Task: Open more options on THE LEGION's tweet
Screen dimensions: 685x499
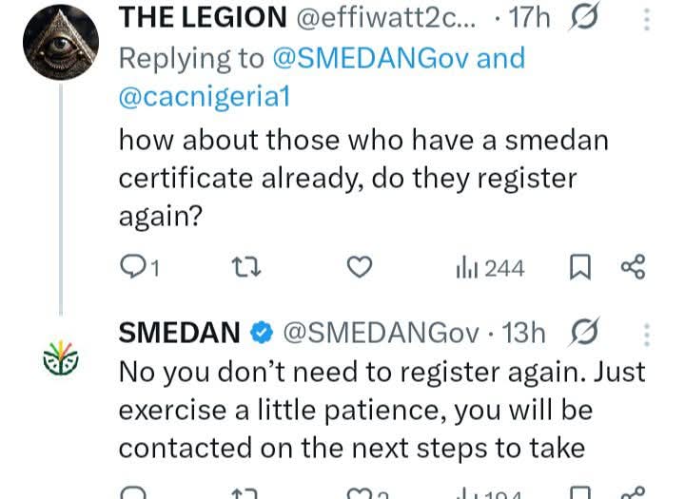Action: (647, 19)
